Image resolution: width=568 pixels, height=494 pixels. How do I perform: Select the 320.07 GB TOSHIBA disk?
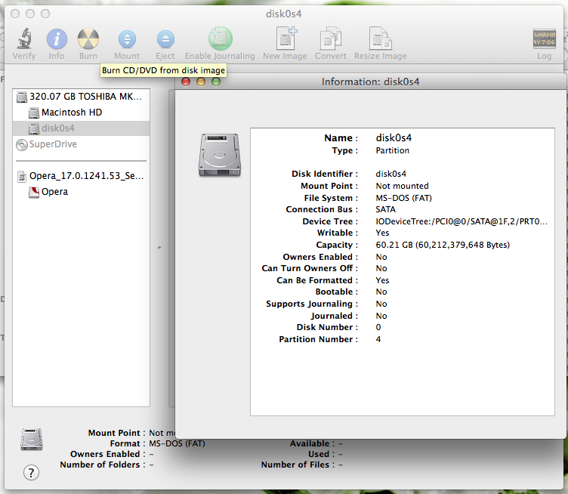[81, 97]
